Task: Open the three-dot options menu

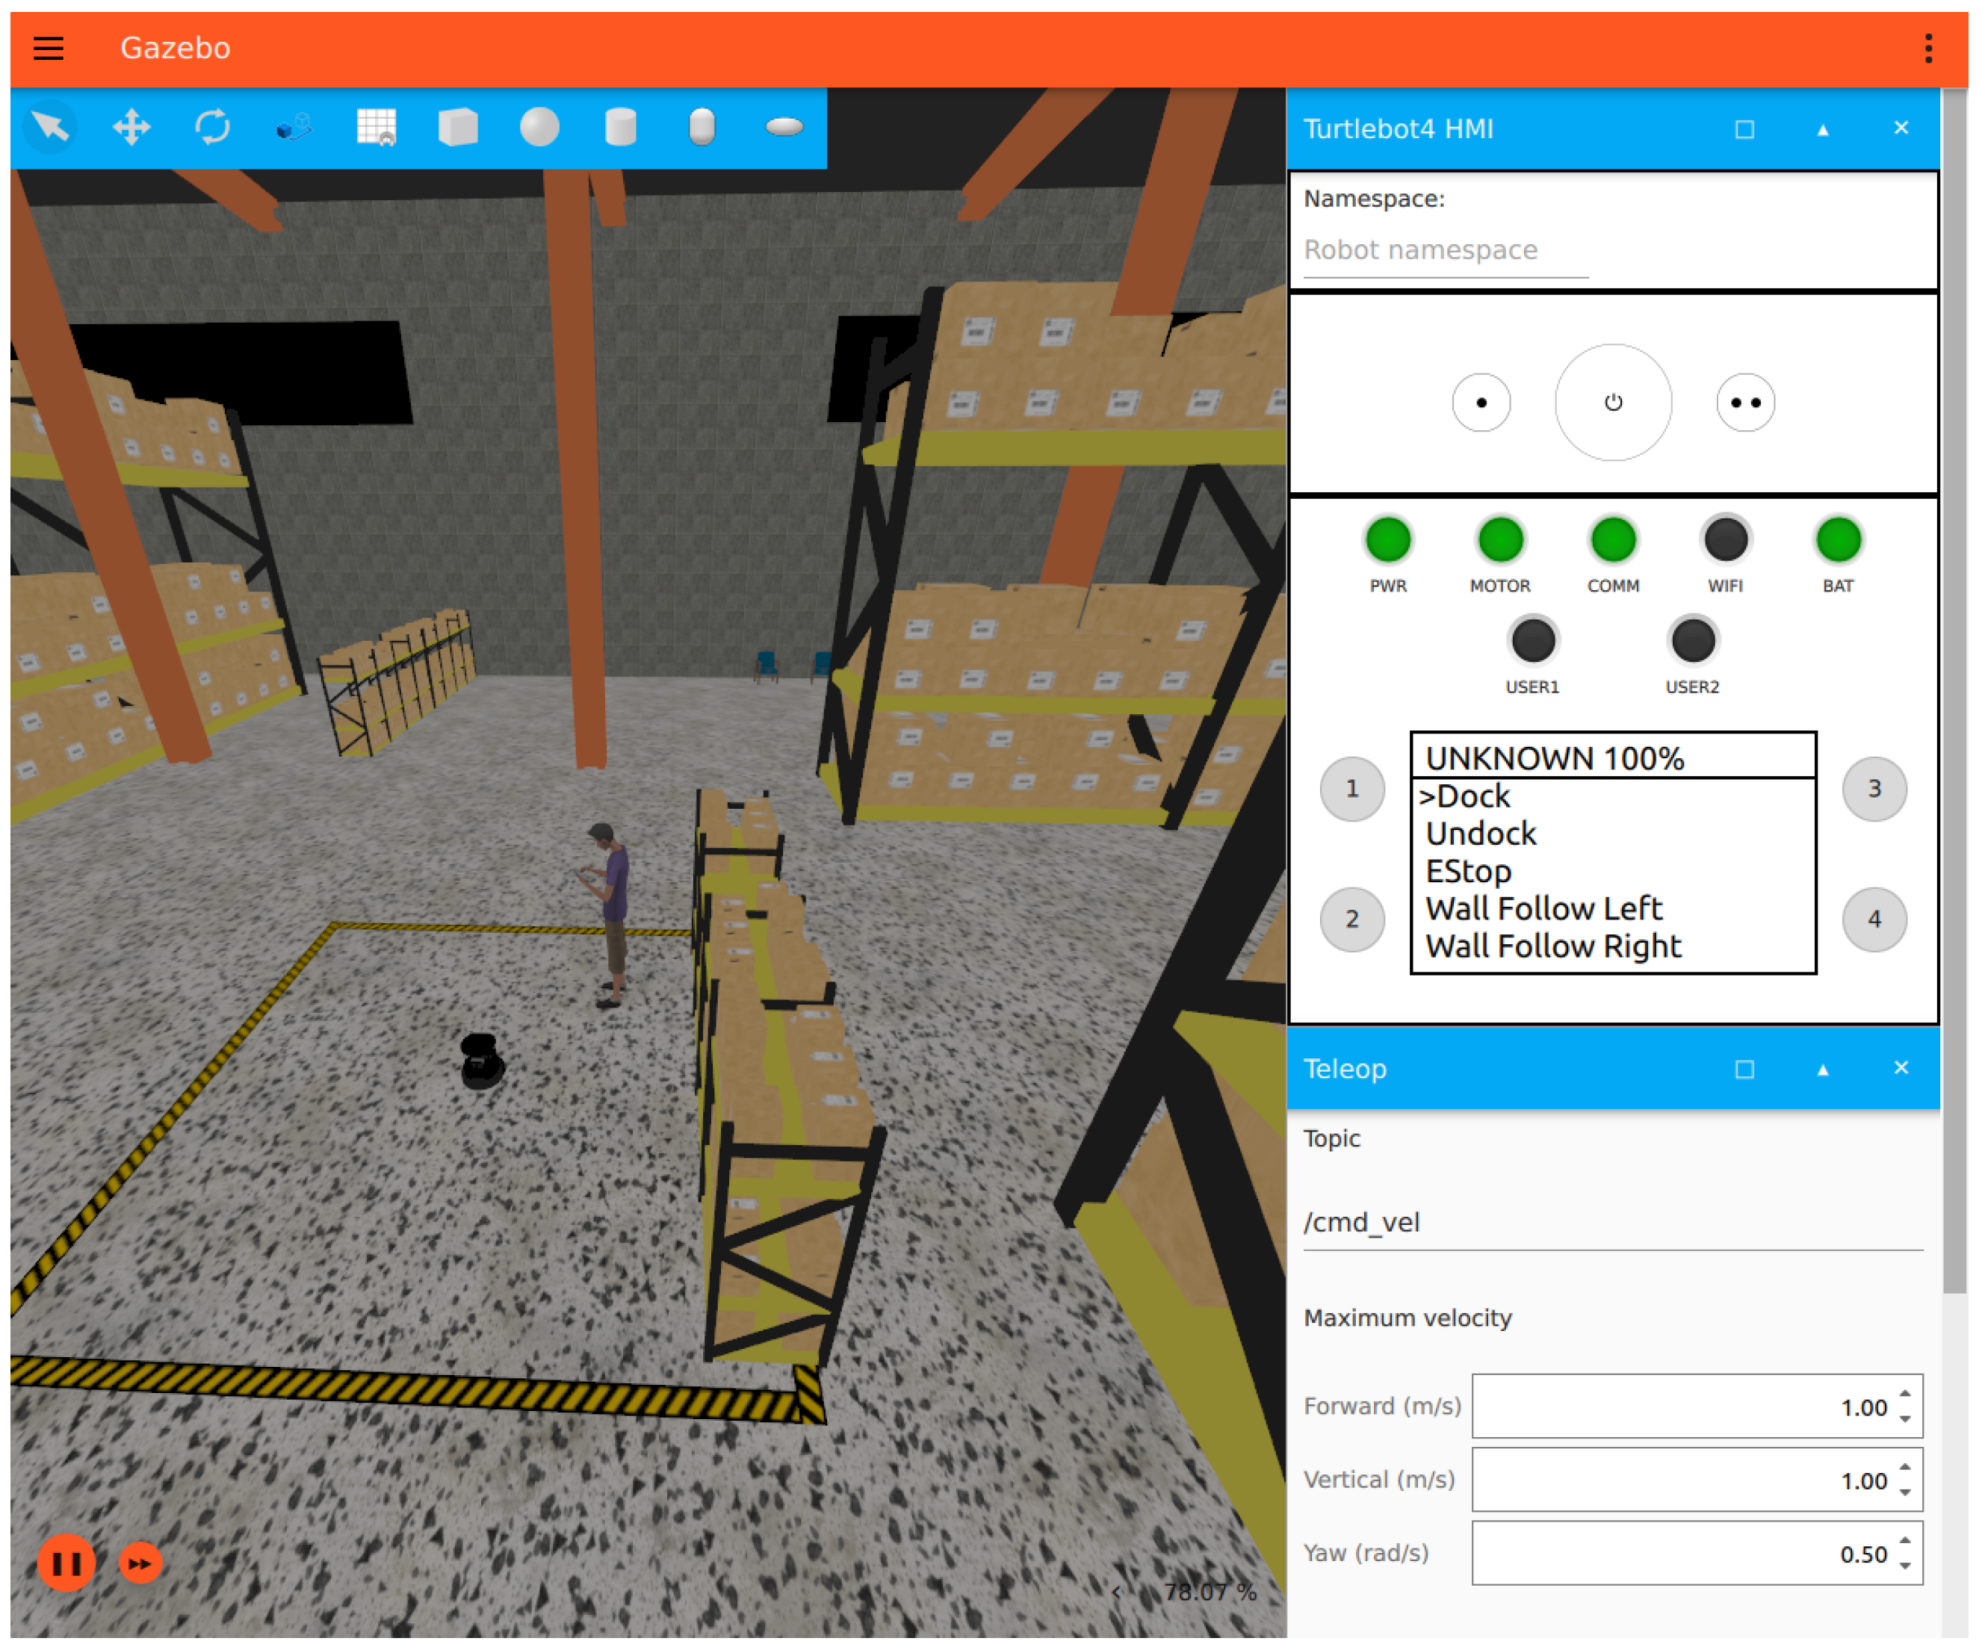Action: (x=1927, y=48)
